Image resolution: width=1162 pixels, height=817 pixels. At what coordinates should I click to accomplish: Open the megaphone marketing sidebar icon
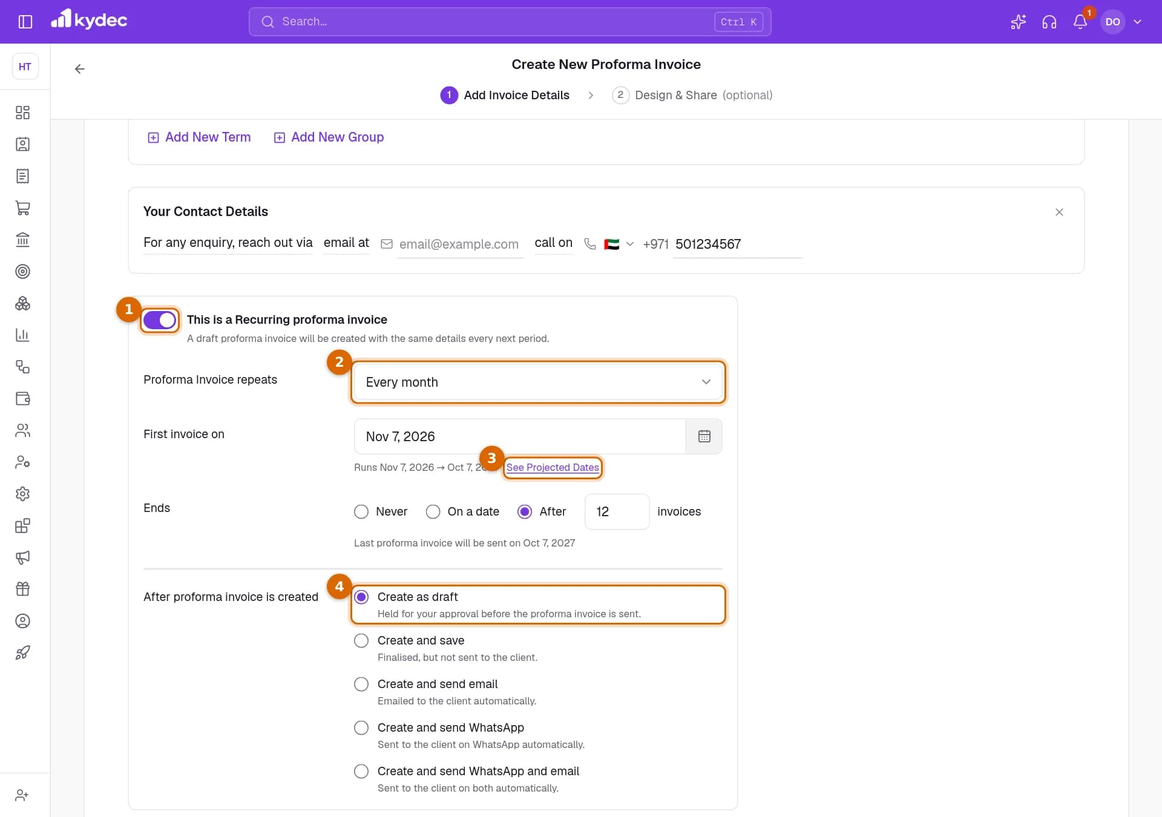coord(22,557)
